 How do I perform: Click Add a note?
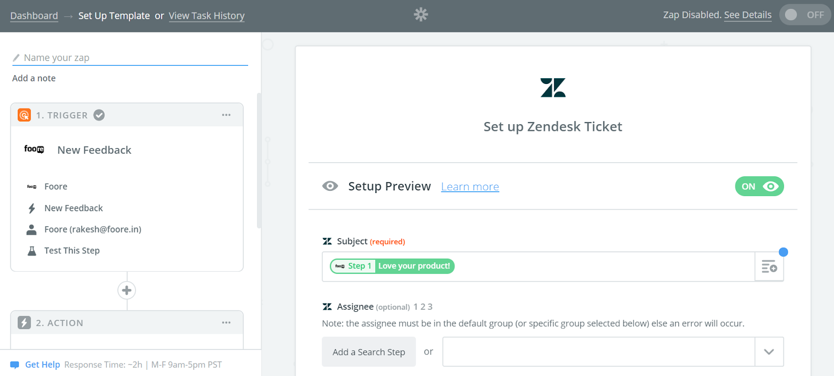pyautogui.click(x=34, y=78)
